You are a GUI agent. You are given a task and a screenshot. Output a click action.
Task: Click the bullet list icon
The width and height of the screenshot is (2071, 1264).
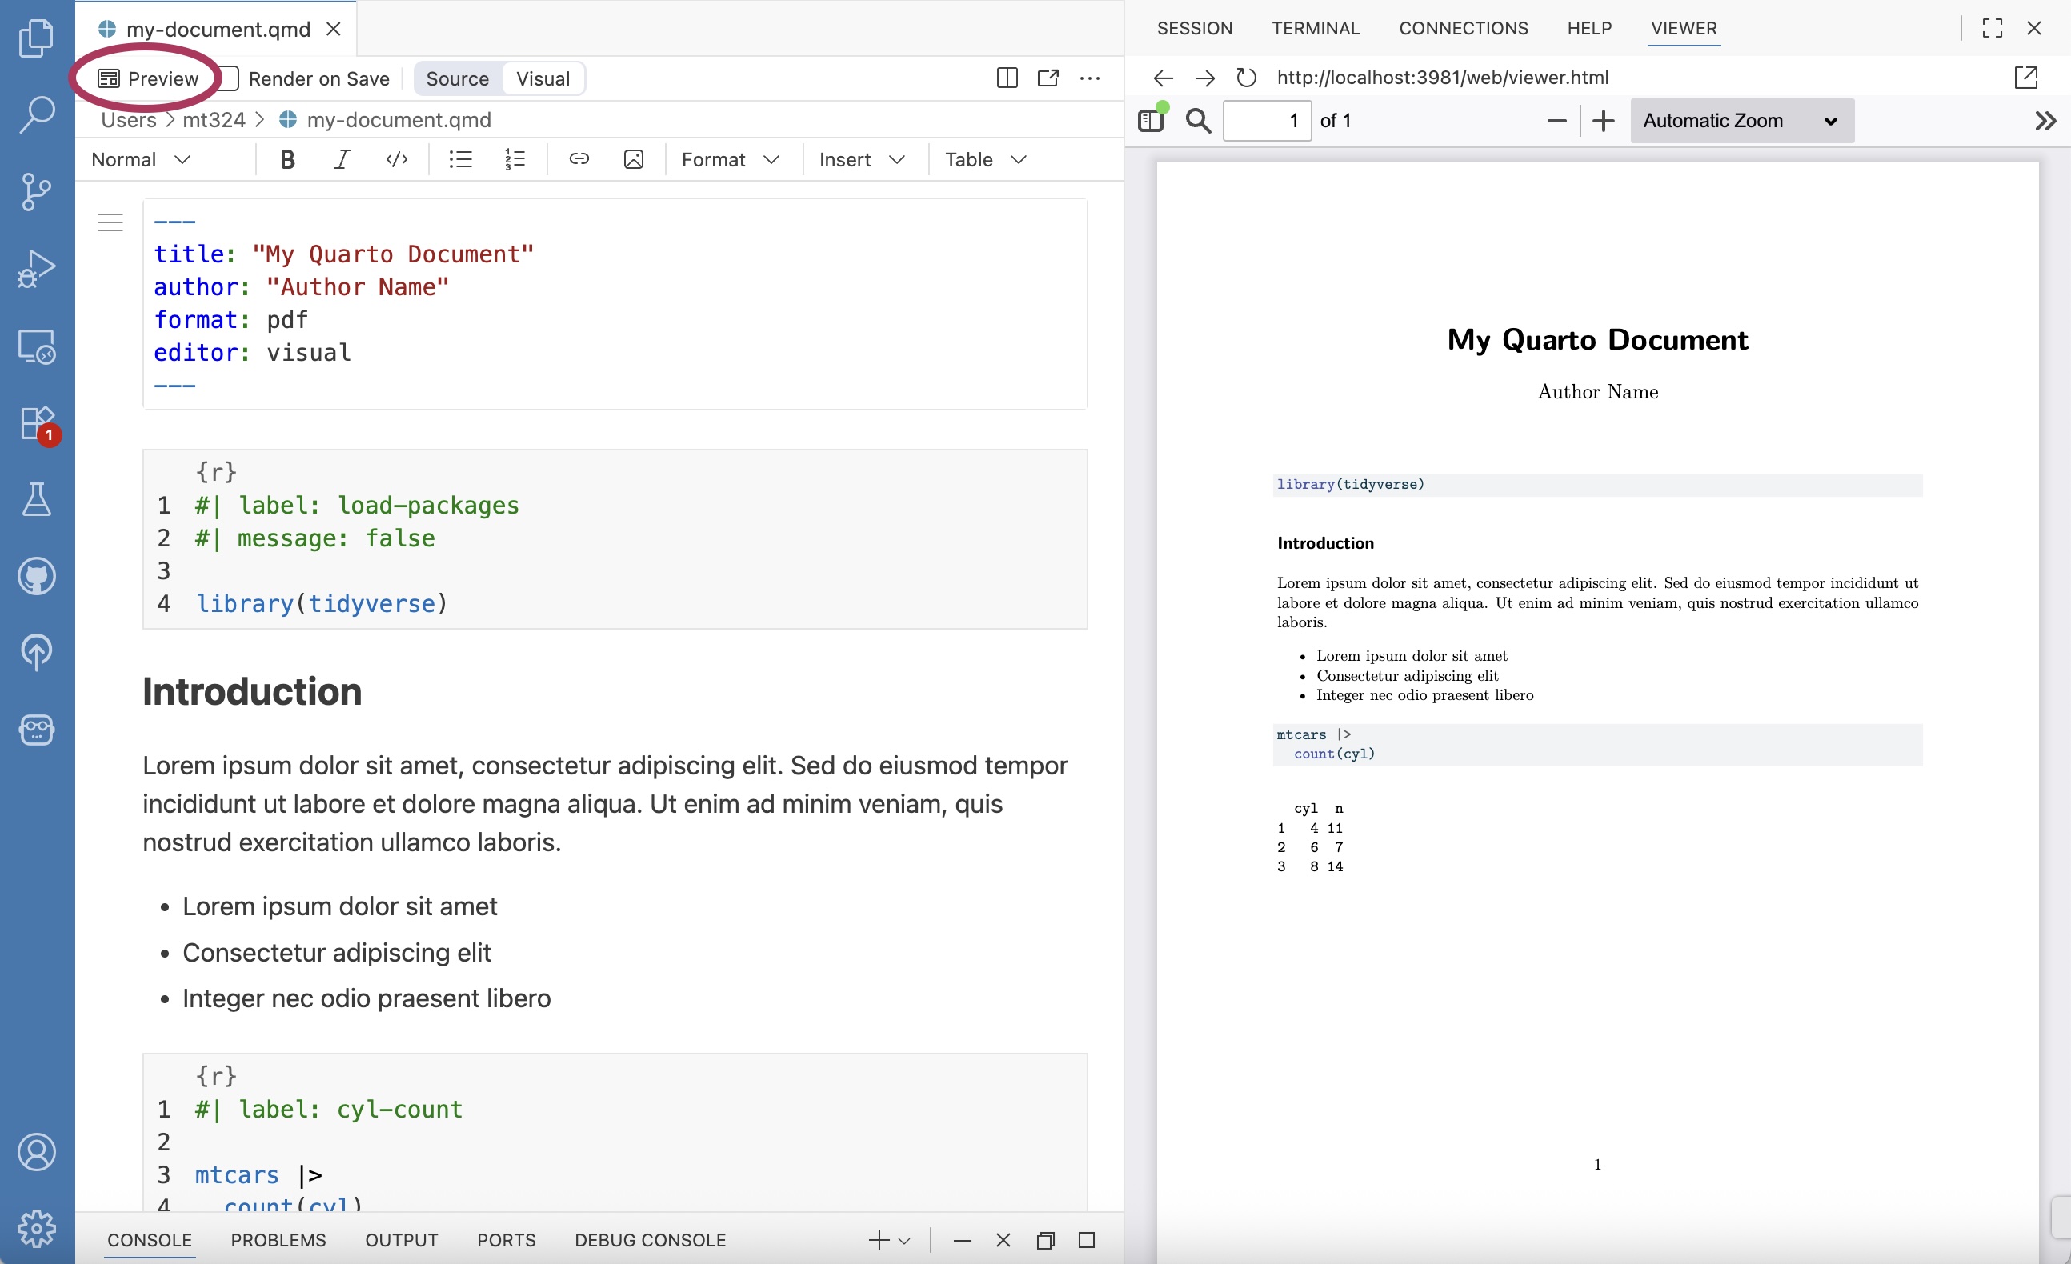[x=460, y=160]
